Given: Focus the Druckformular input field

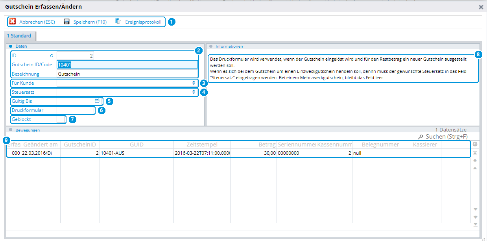Looking at the screenshot, I should [76, 110].
